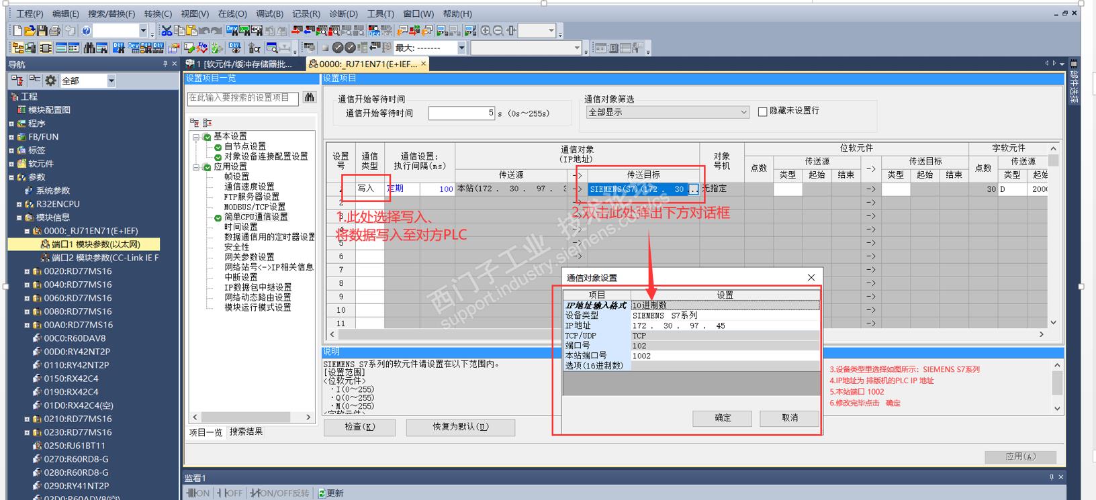Expand the 程序 tree node
Screen dimensions: 1096x500
(11, 123)
